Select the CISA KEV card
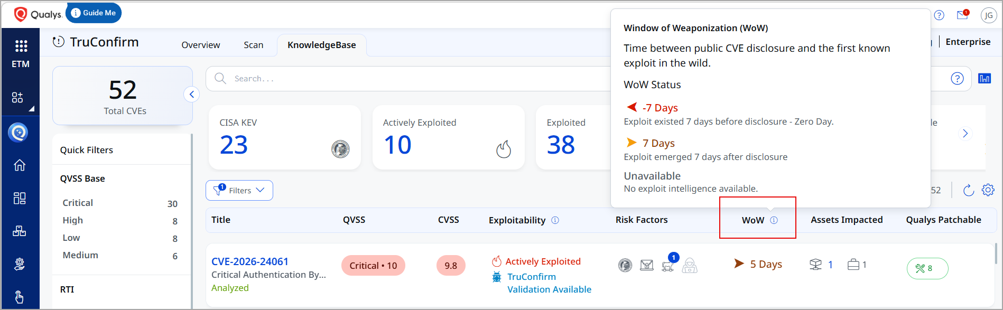The width and height of the screenshot is (1003, 310). pyautogui.click(x=285, y=137)
